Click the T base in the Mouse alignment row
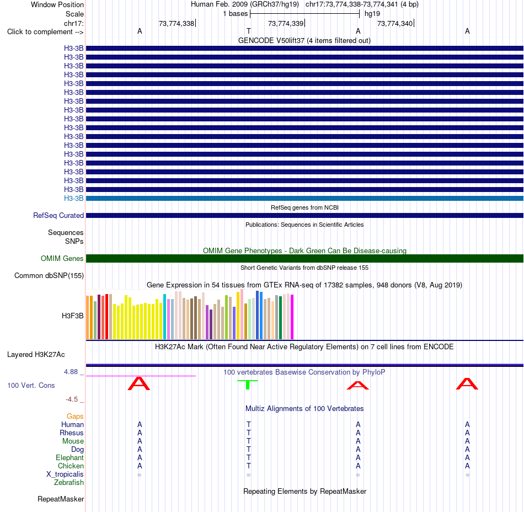The image size is (524, 512). (x=249, y=441)
